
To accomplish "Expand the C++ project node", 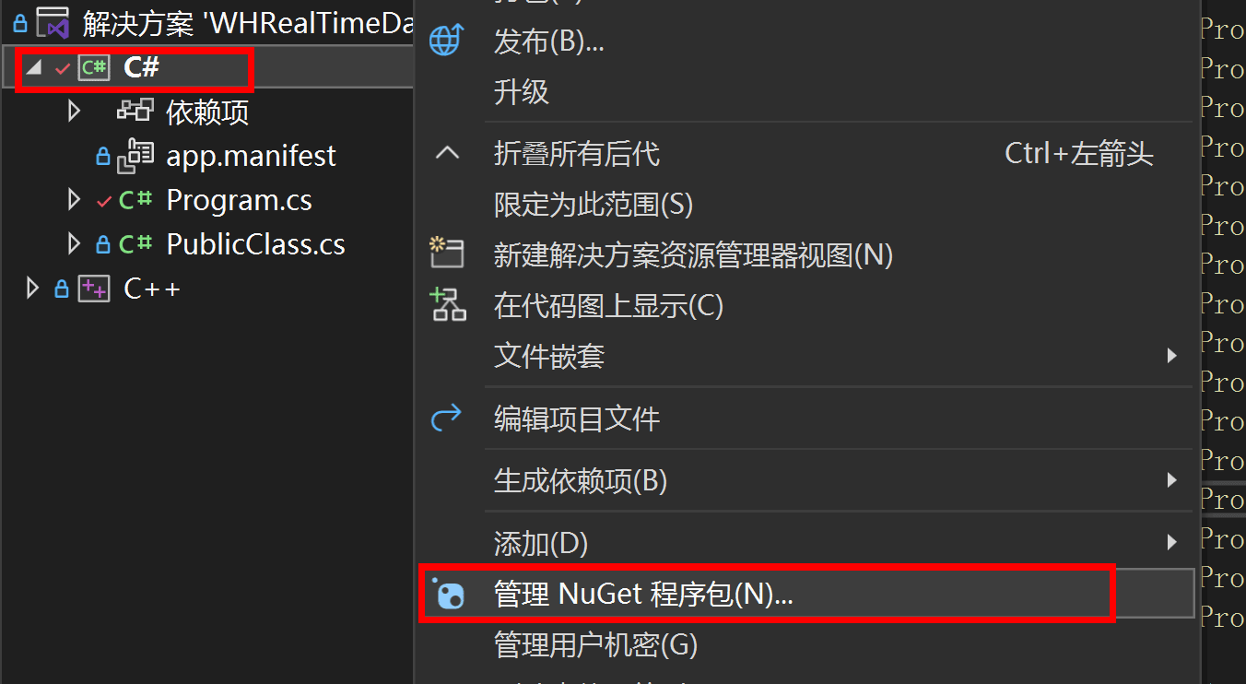I will click(x=33, y=289).
